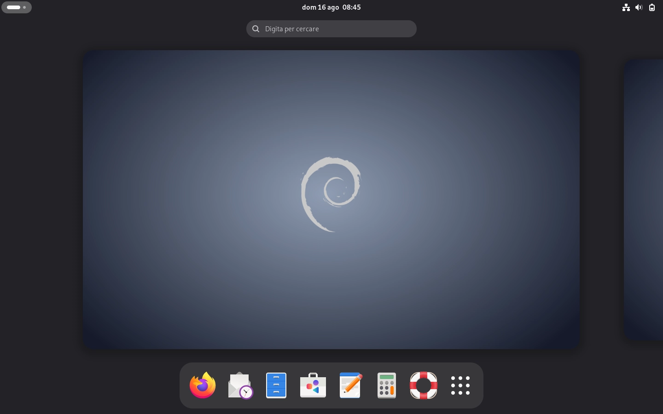Viewport: 663px width, 414px height.
Task: Launch the Text Editor
Action: [x=350, y=385]
